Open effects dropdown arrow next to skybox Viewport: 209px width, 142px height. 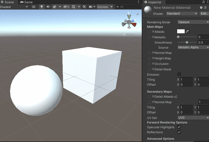pos(60,7)
